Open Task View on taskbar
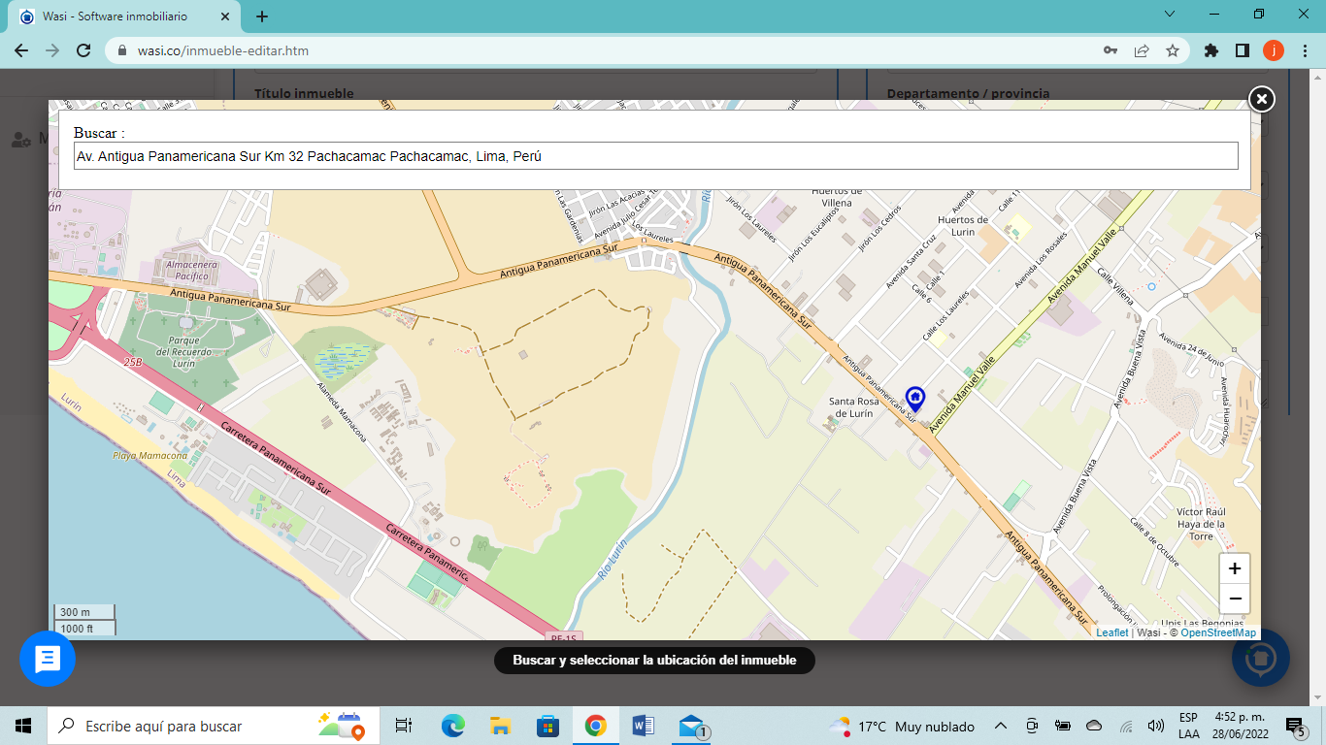 pyautogui.click(x=404, y=726)
